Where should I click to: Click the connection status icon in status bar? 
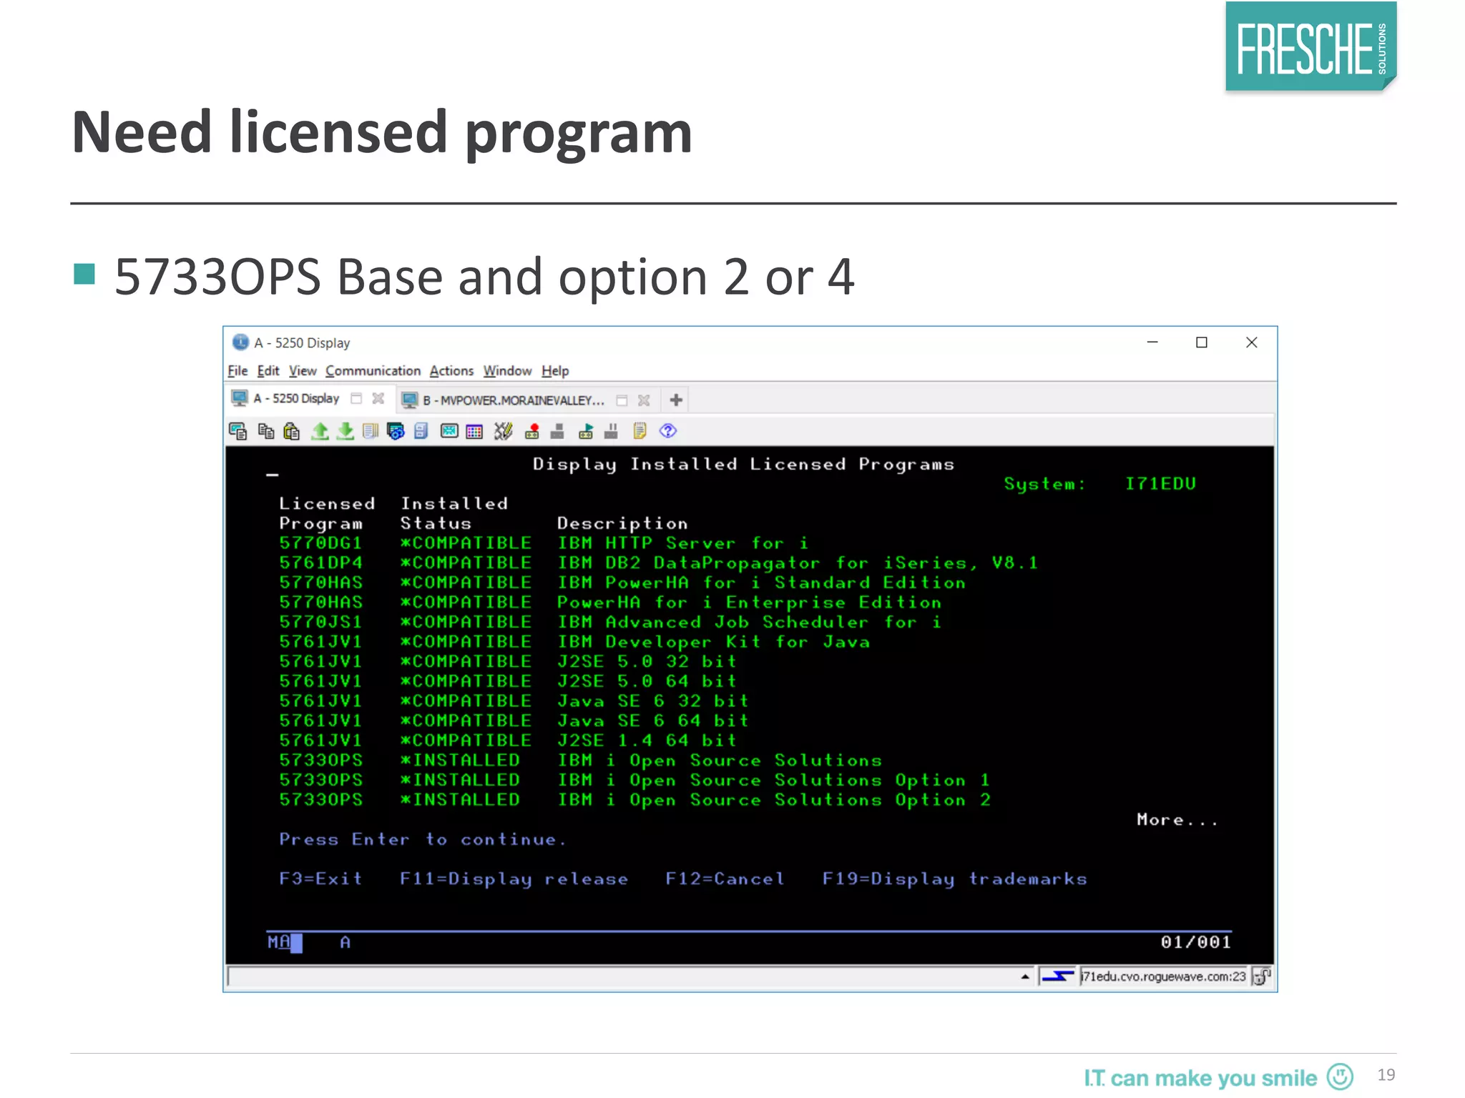coord(1057,976)
